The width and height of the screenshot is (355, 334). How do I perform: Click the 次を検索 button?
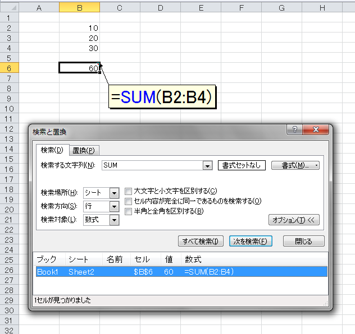[x=251, y=241]
